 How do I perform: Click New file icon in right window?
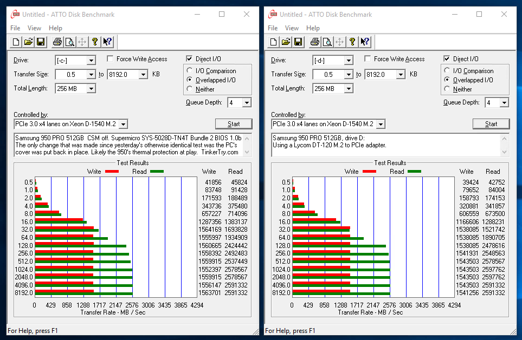coord(273,42)
